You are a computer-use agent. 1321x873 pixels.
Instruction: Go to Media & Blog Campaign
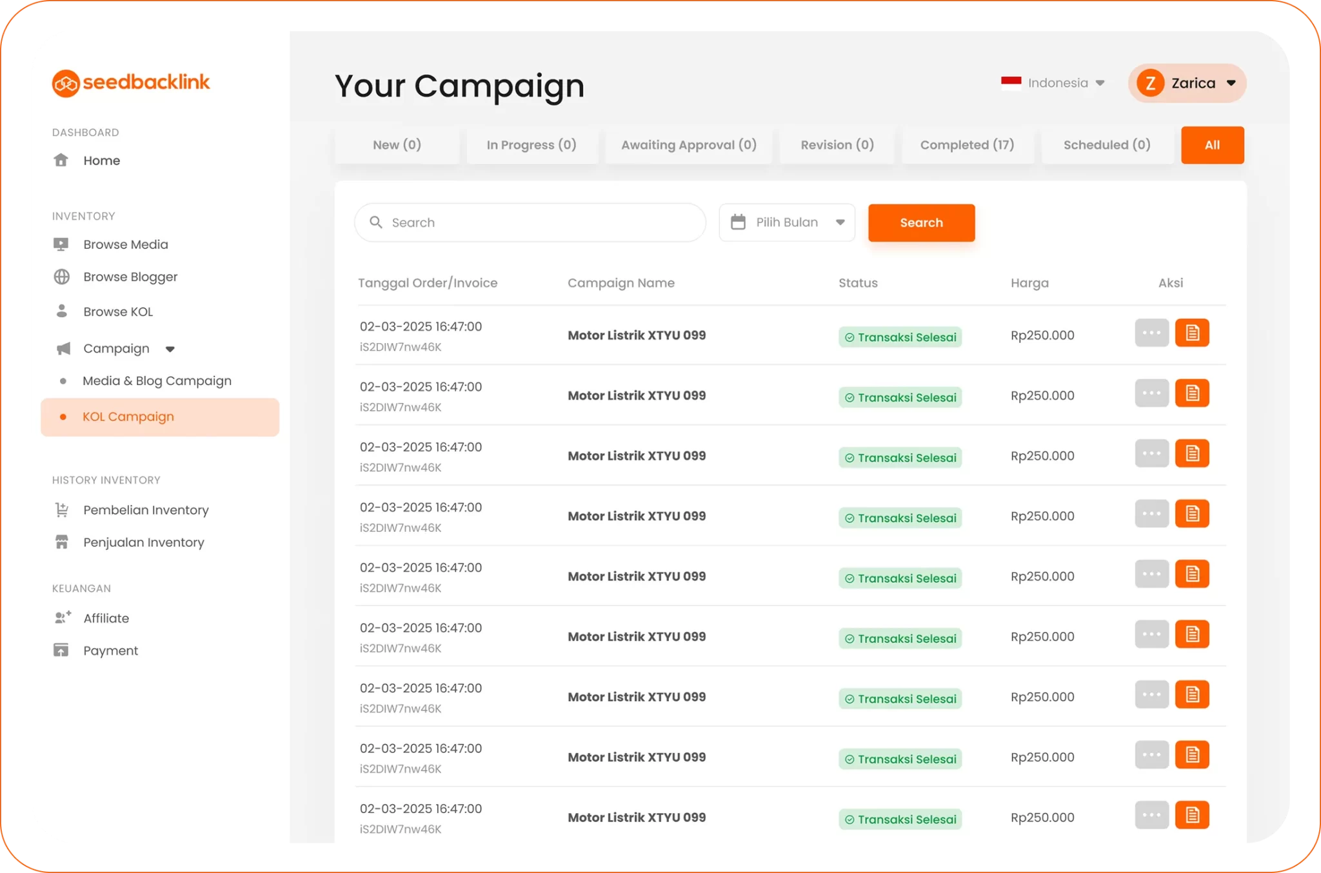[x=157, y=381]
